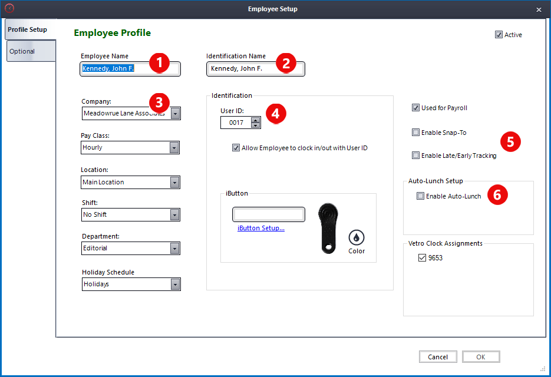Viewport: 551px width, 377px height.
Task: Disable clocking in/out with User ID
Action: point(236,148)
